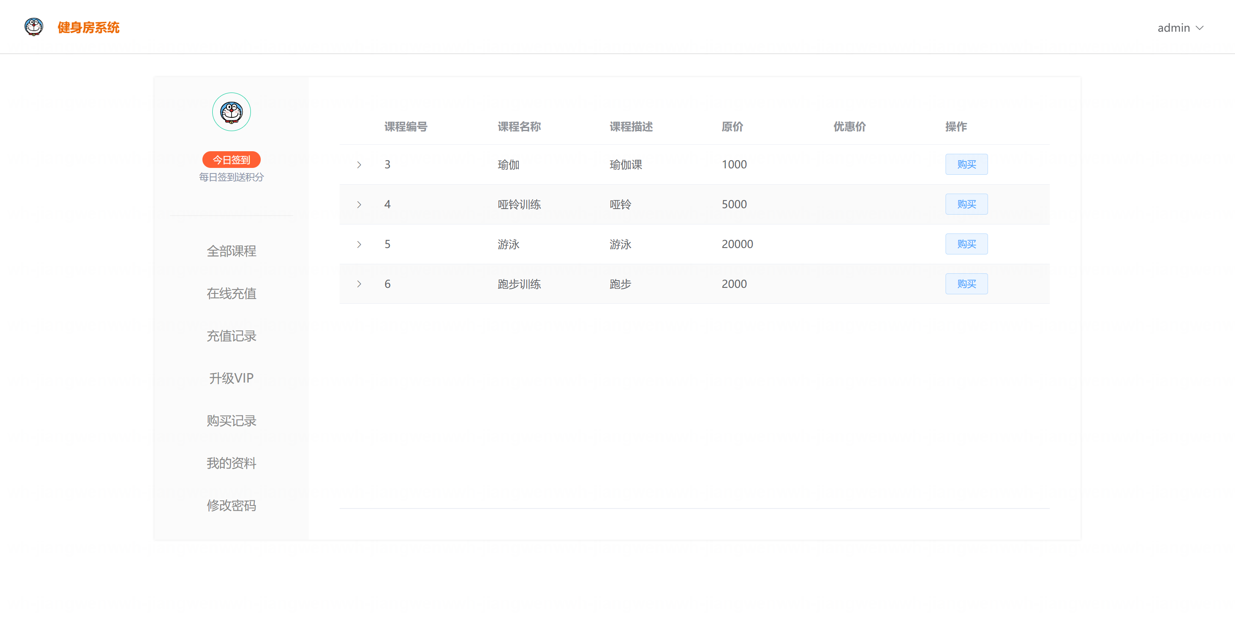Click the user avatar in sidebar
Viewport: 1235px width, 628px height.
231,112
